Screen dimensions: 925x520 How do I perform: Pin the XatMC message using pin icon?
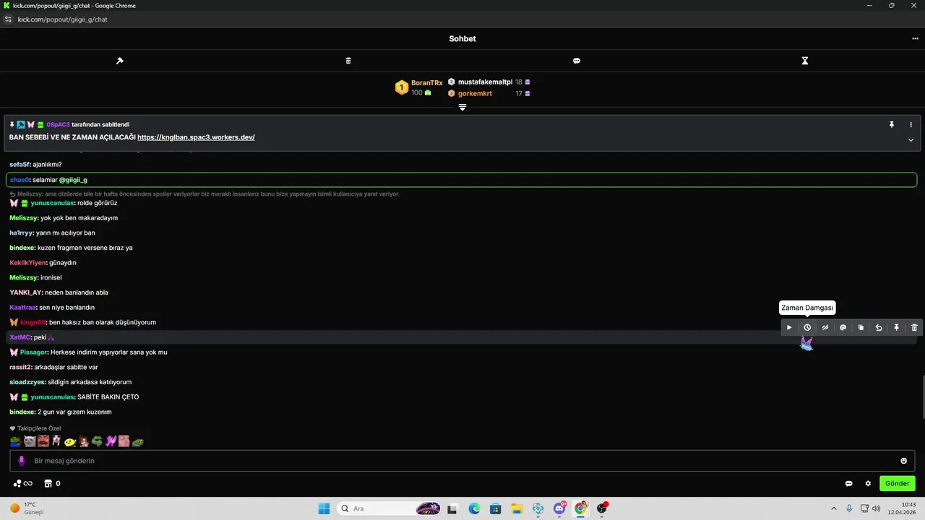(x=896, y=328)
